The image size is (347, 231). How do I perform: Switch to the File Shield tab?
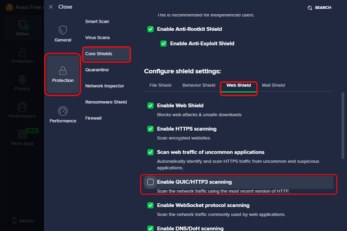tap(160, 85)
